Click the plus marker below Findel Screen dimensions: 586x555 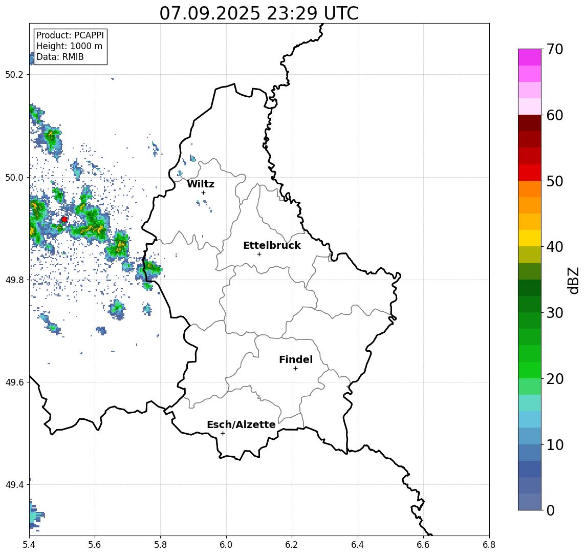295,369
